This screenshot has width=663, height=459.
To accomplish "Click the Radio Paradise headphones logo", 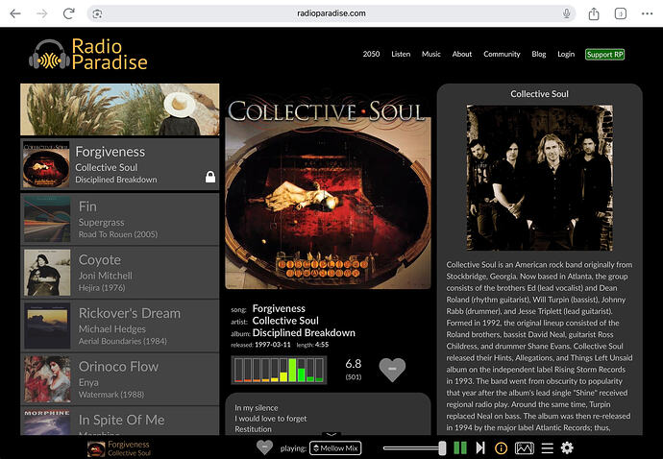I will tap(49, 54).
